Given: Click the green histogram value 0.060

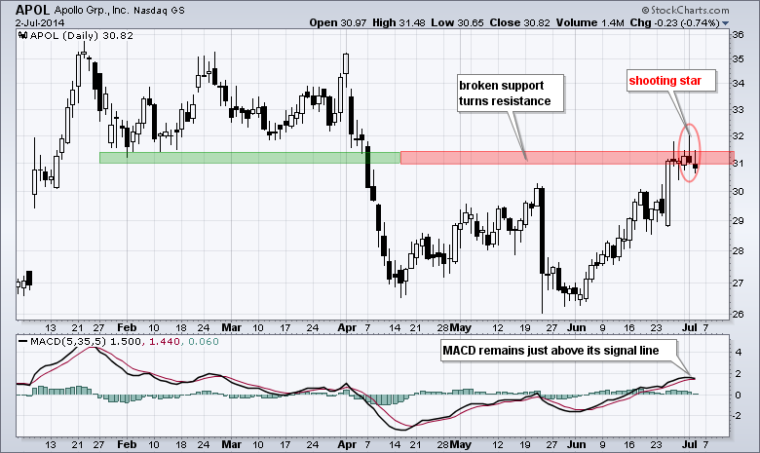Looking at the screenshot, I should (203, 342).
